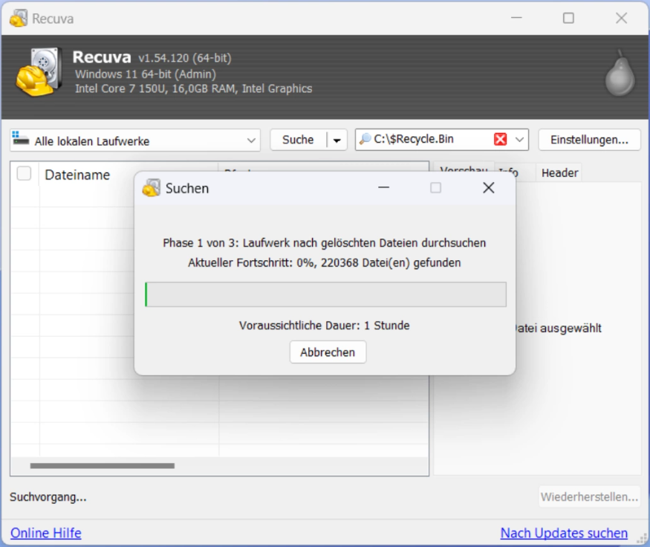The height and width of the screenshot is (547, 650).
Task: Click the Nach Updates suchen link
Action: 564,533
